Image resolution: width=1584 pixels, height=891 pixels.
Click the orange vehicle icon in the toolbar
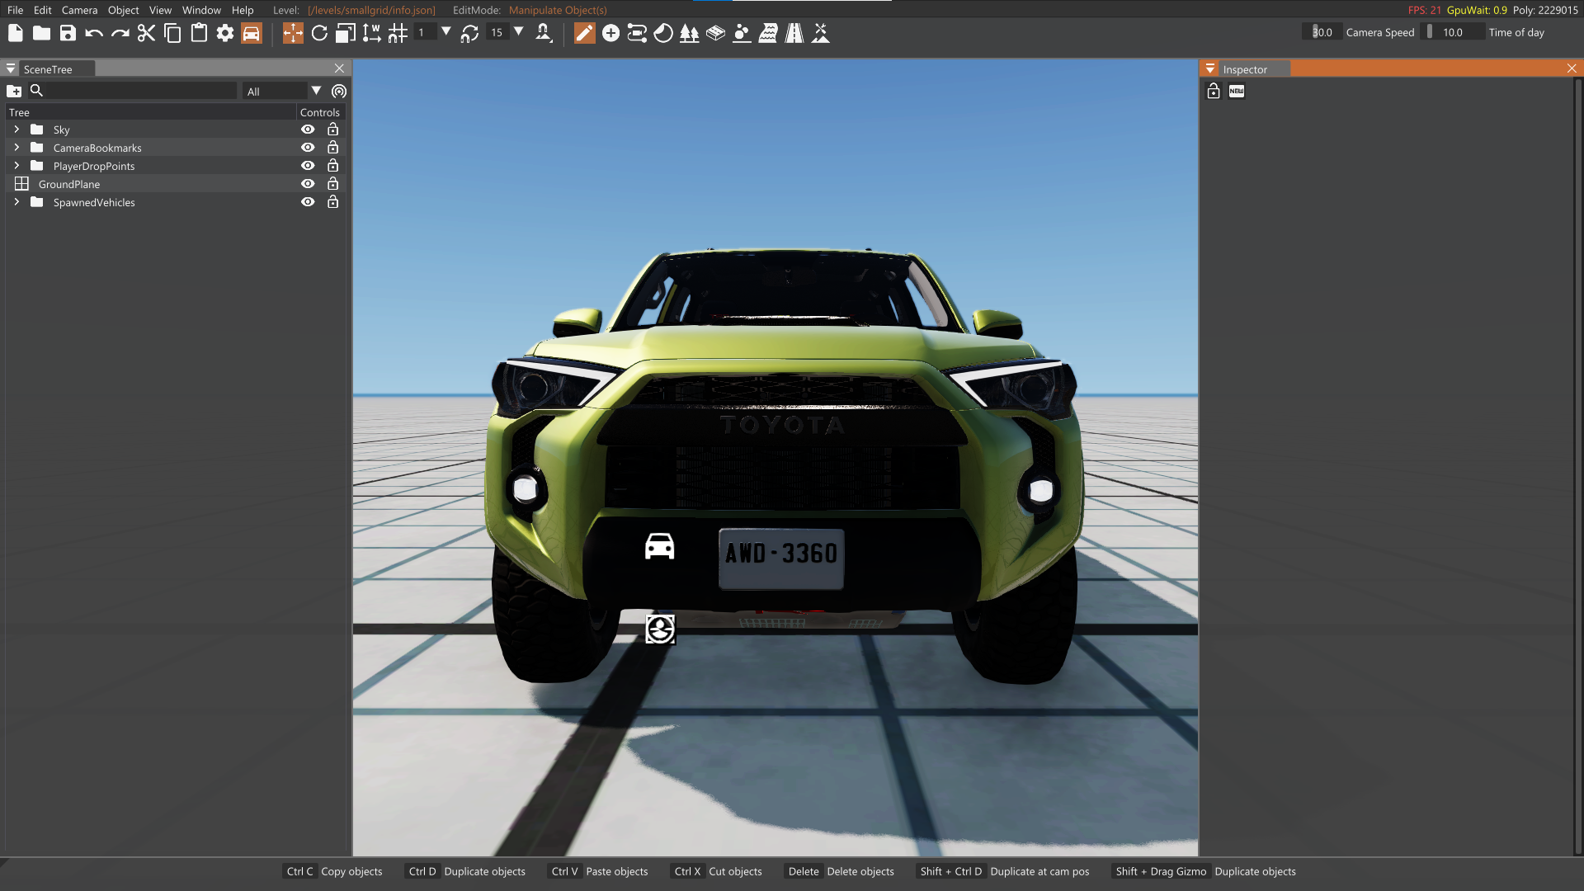[252, 33]
